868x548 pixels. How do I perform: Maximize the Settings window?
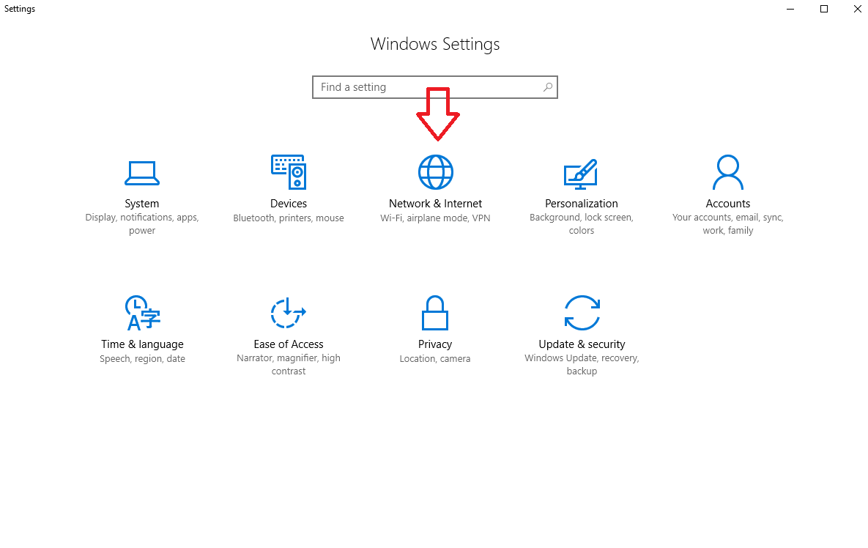tap(824, 9)
